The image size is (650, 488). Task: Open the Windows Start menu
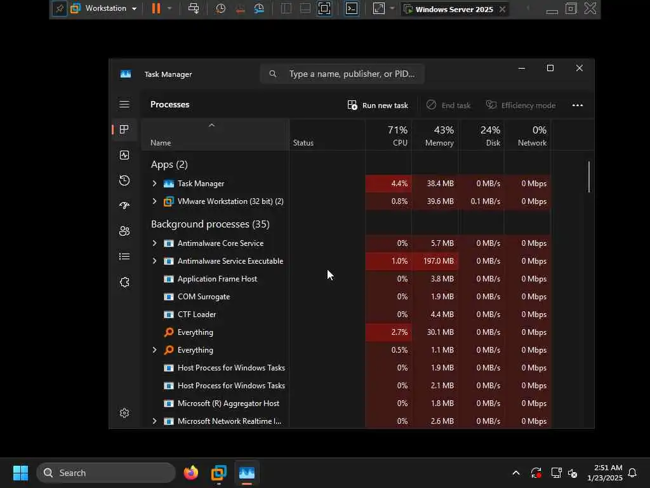point(20,473)
